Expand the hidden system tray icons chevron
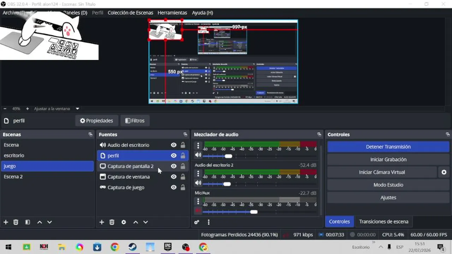 tap(381, 247)
